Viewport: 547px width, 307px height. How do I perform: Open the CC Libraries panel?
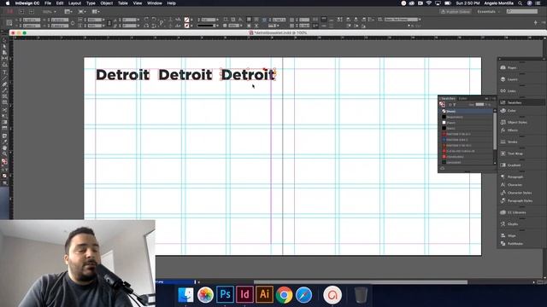coord(516,212)
